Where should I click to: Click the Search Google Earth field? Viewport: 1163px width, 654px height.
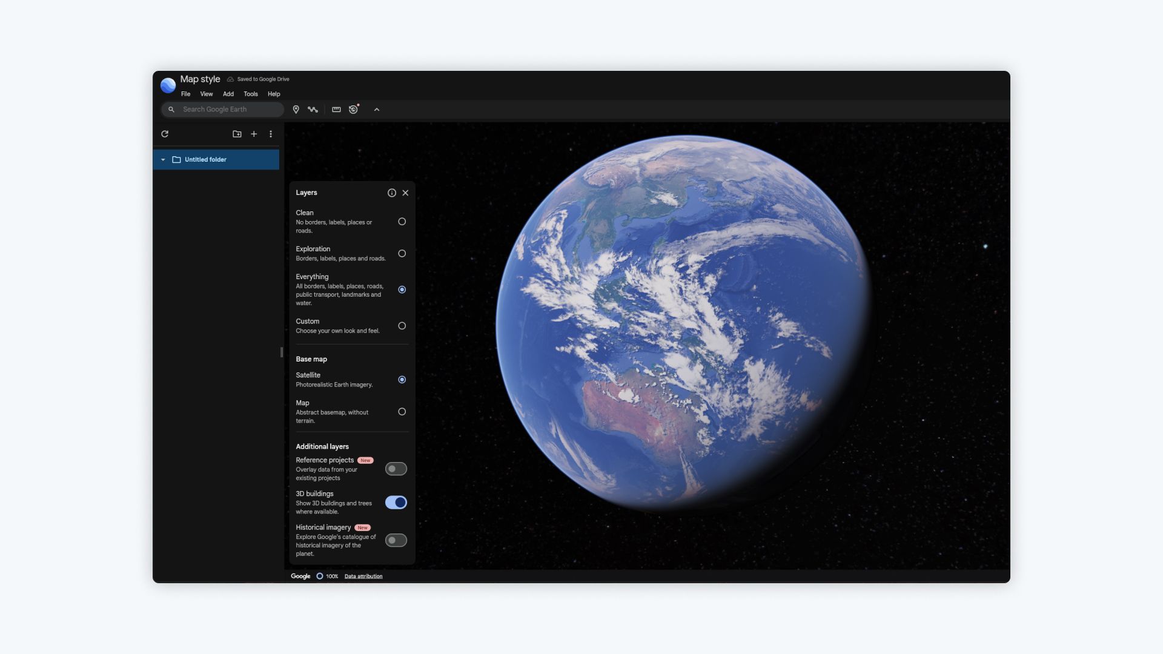(x=222, y=110)
